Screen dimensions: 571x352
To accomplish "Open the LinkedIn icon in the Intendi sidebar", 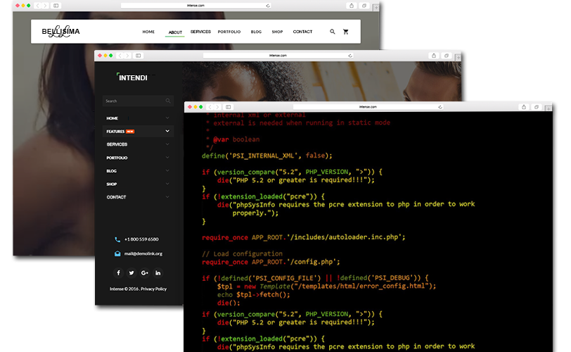I will click(x=158, y=272).
